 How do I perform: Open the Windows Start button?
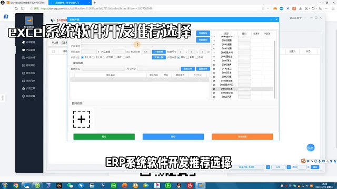tap(5, 185)
